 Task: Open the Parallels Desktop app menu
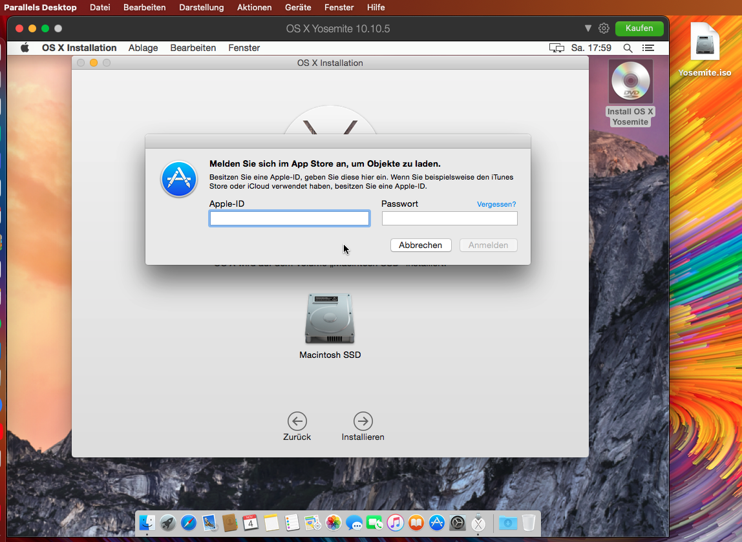point(40,8)
